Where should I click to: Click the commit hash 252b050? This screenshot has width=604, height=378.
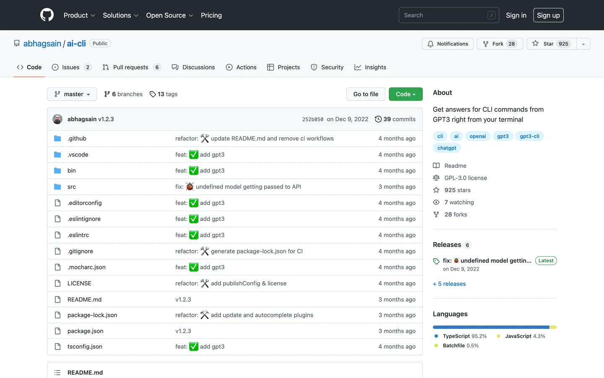313,119
